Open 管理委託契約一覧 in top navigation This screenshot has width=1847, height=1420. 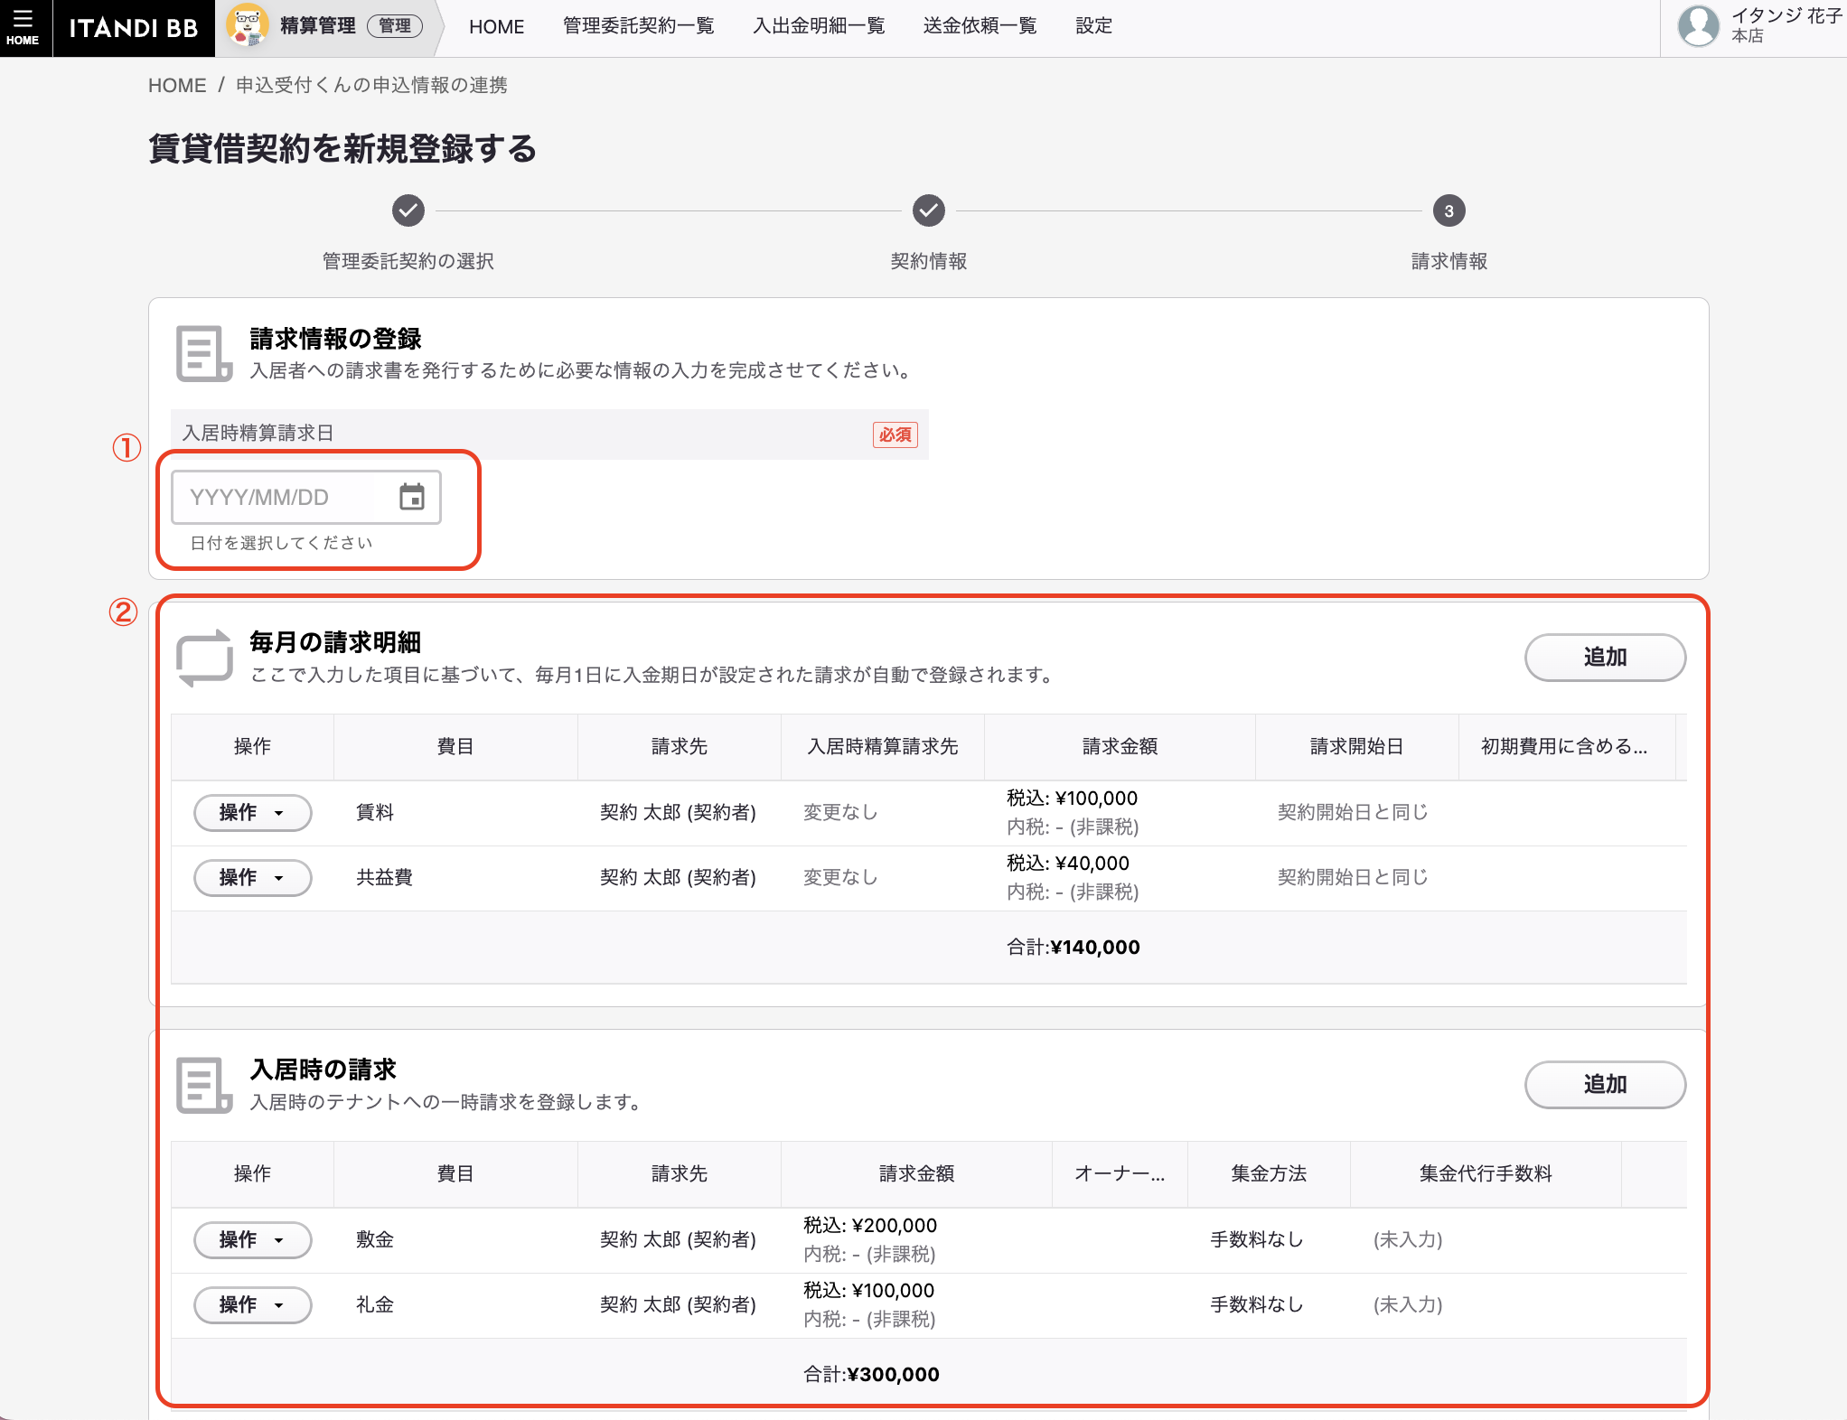tap(638, 26)
